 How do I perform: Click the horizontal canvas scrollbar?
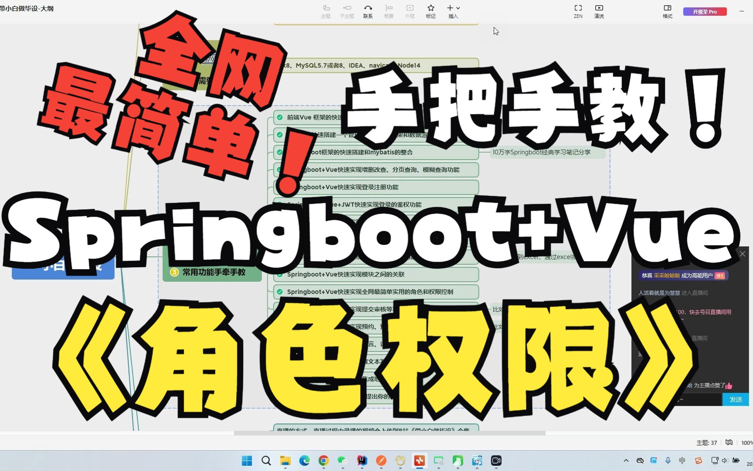pyautogui.click(x=390, y=433)
